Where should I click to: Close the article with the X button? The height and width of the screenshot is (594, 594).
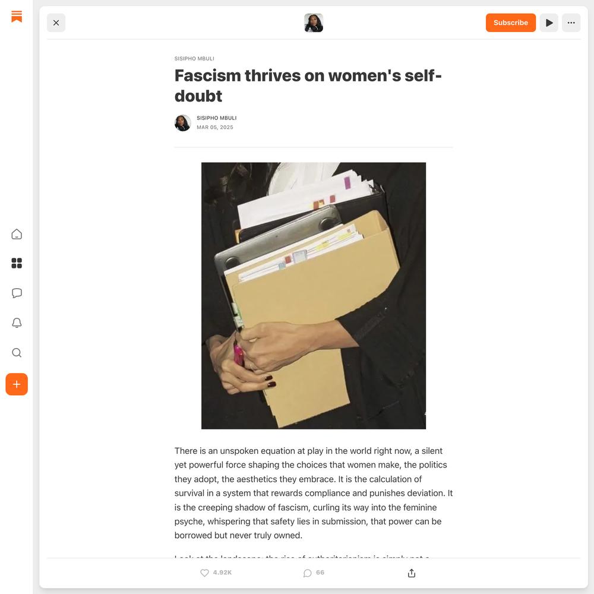(x=56, y=23)
